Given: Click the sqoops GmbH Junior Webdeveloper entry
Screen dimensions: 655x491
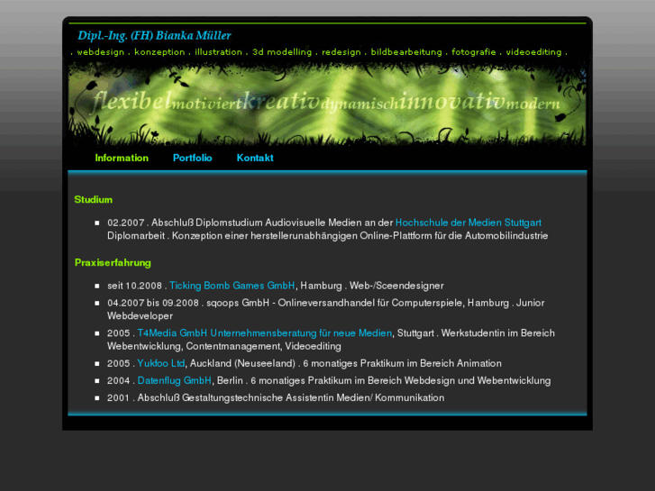Looking at the screenshot, I should coord(326,309).
